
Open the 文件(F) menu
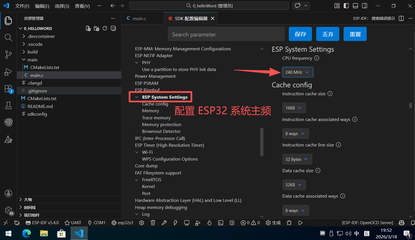[x=22, y=6]
